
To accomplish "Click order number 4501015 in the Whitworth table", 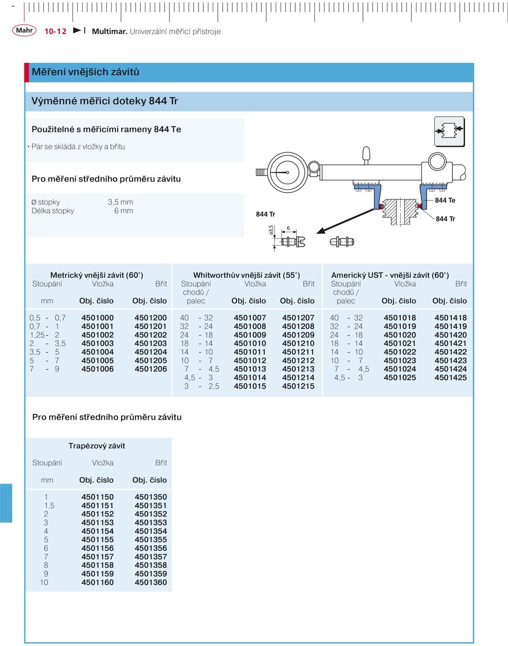I will point(250,386).
